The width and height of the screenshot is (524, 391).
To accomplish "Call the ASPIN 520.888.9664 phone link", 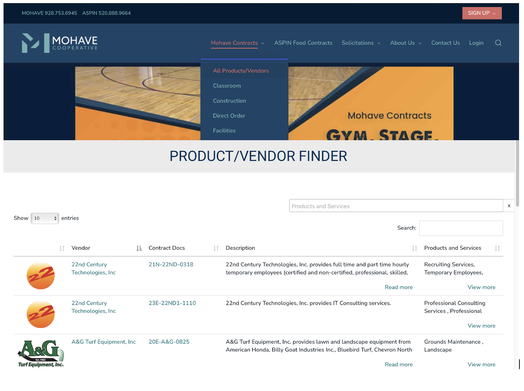I will [106, 13].
